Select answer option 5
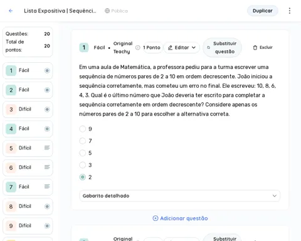The height and width of the screenshot is (241, 301). pos(83,153)
